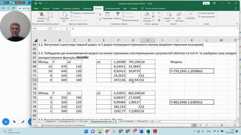Open the Help (Справка) tab
Viewport: 241px width, 135px height.
point(134,8)
